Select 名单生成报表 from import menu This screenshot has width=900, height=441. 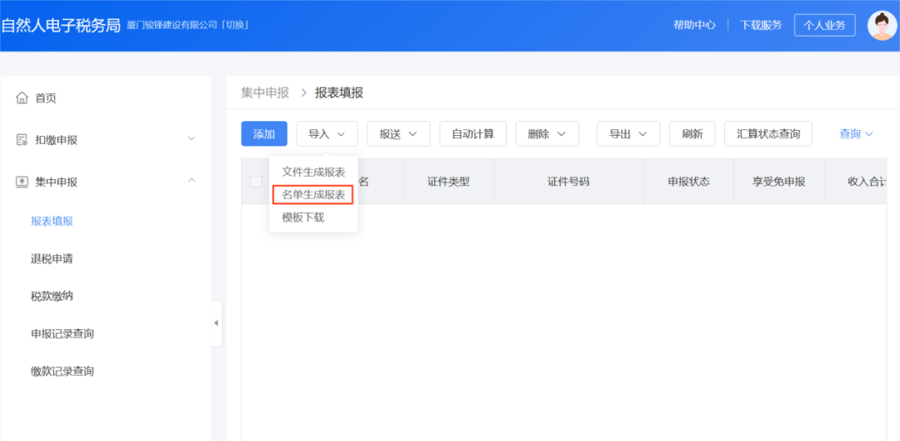coord(313,195)
